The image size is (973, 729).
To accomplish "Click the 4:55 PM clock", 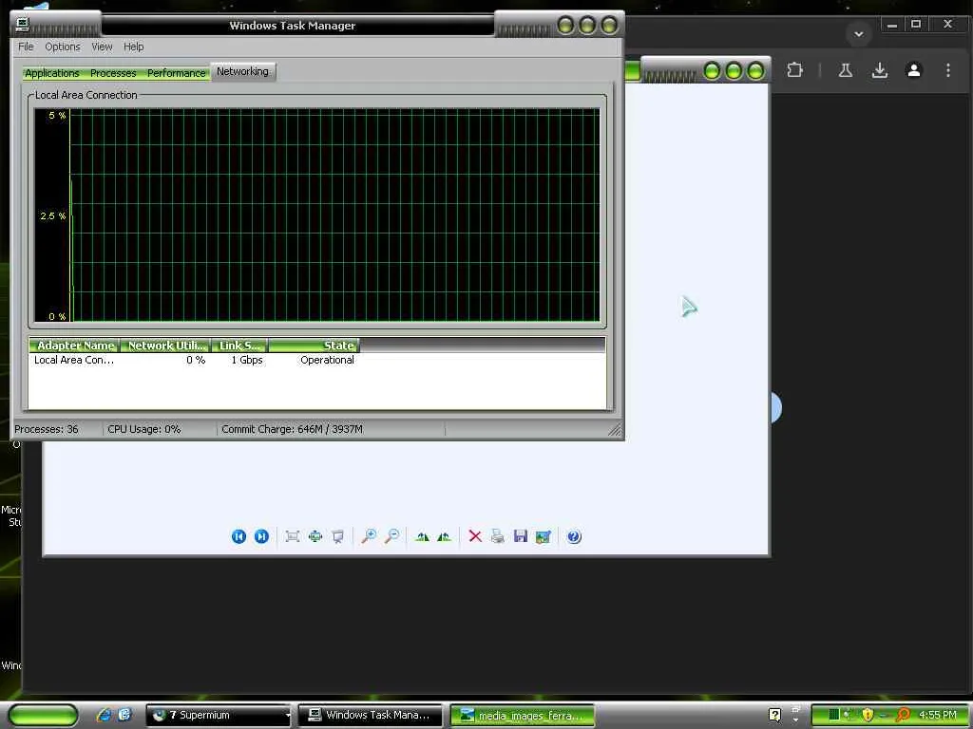I will tap(938, 715).
